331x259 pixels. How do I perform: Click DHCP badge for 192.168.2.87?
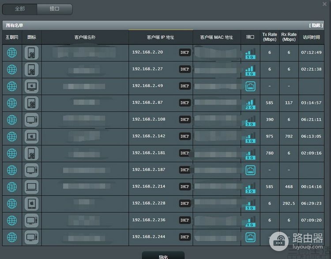point(185,103)
